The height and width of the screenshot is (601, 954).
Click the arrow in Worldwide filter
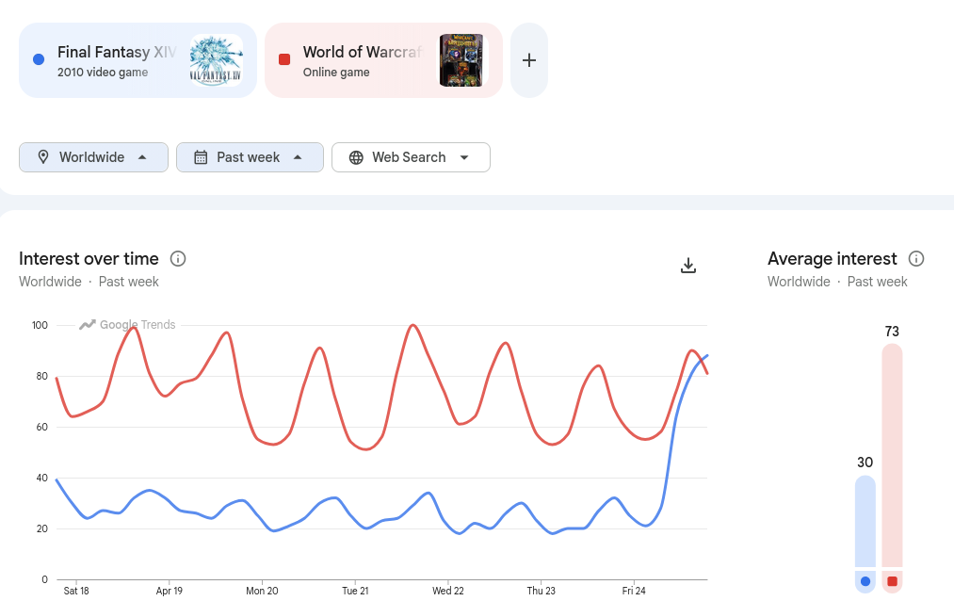point(142,157)
